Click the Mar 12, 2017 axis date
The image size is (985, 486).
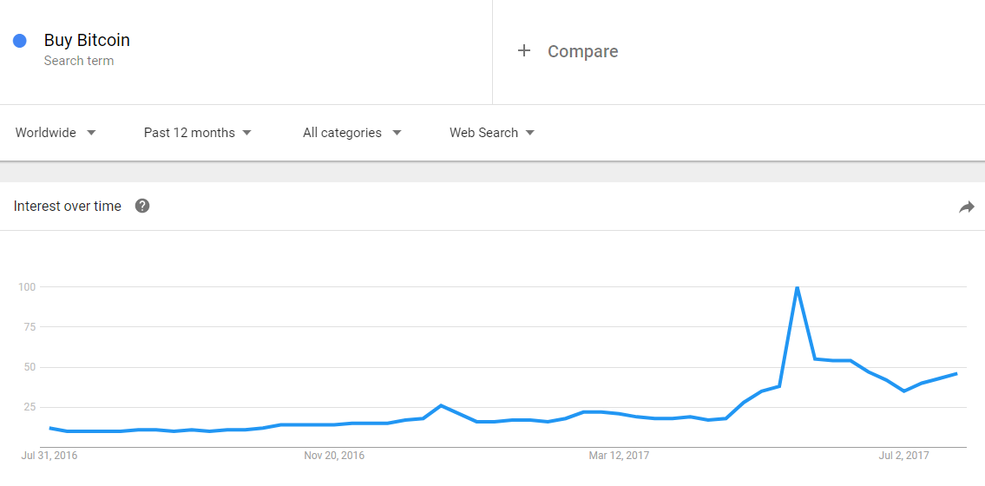619,455
